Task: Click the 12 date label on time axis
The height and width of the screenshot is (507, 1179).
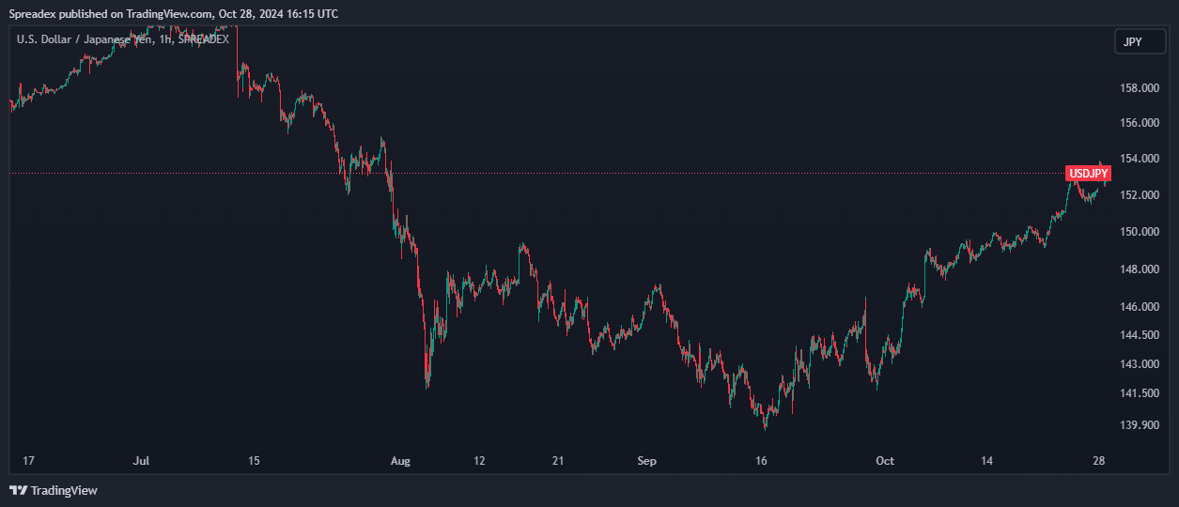Action: click(x=480, y=461)
